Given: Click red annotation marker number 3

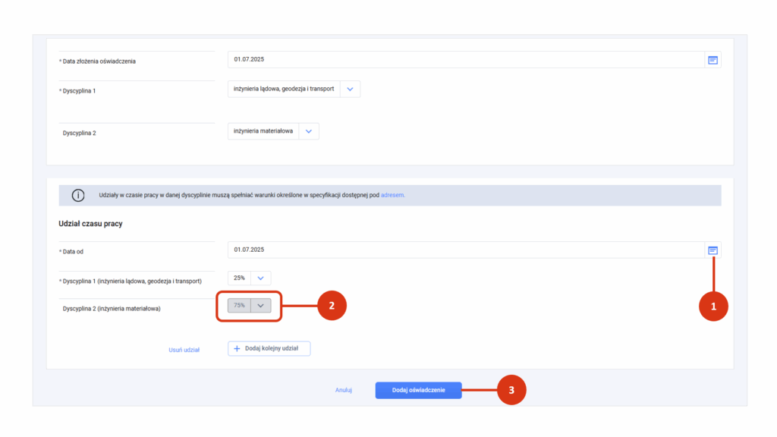Looking at the screenshot, I should point(511,390).
